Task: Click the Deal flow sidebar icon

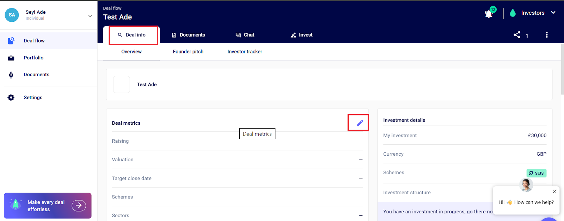Action: tap(11, 41)
